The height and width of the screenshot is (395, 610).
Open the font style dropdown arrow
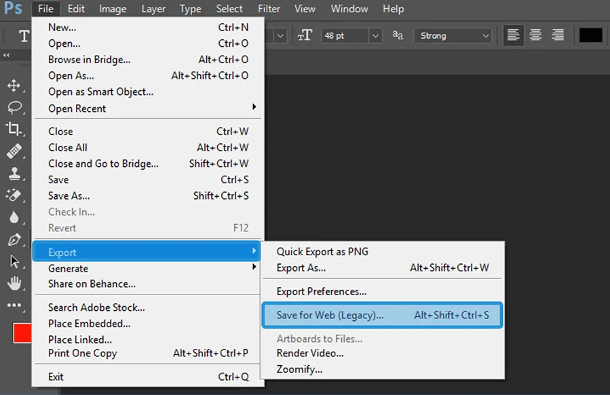[280, 36]
